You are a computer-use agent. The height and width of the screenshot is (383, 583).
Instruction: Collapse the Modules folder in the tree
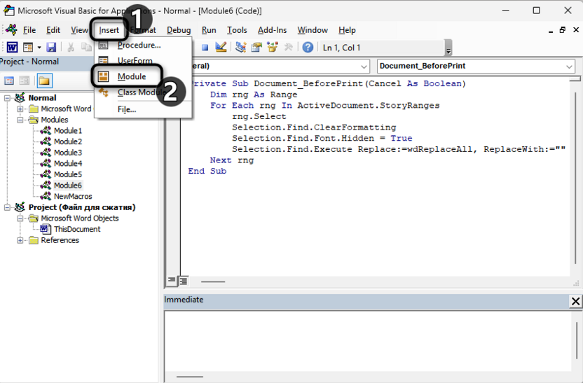coord(20,120)
